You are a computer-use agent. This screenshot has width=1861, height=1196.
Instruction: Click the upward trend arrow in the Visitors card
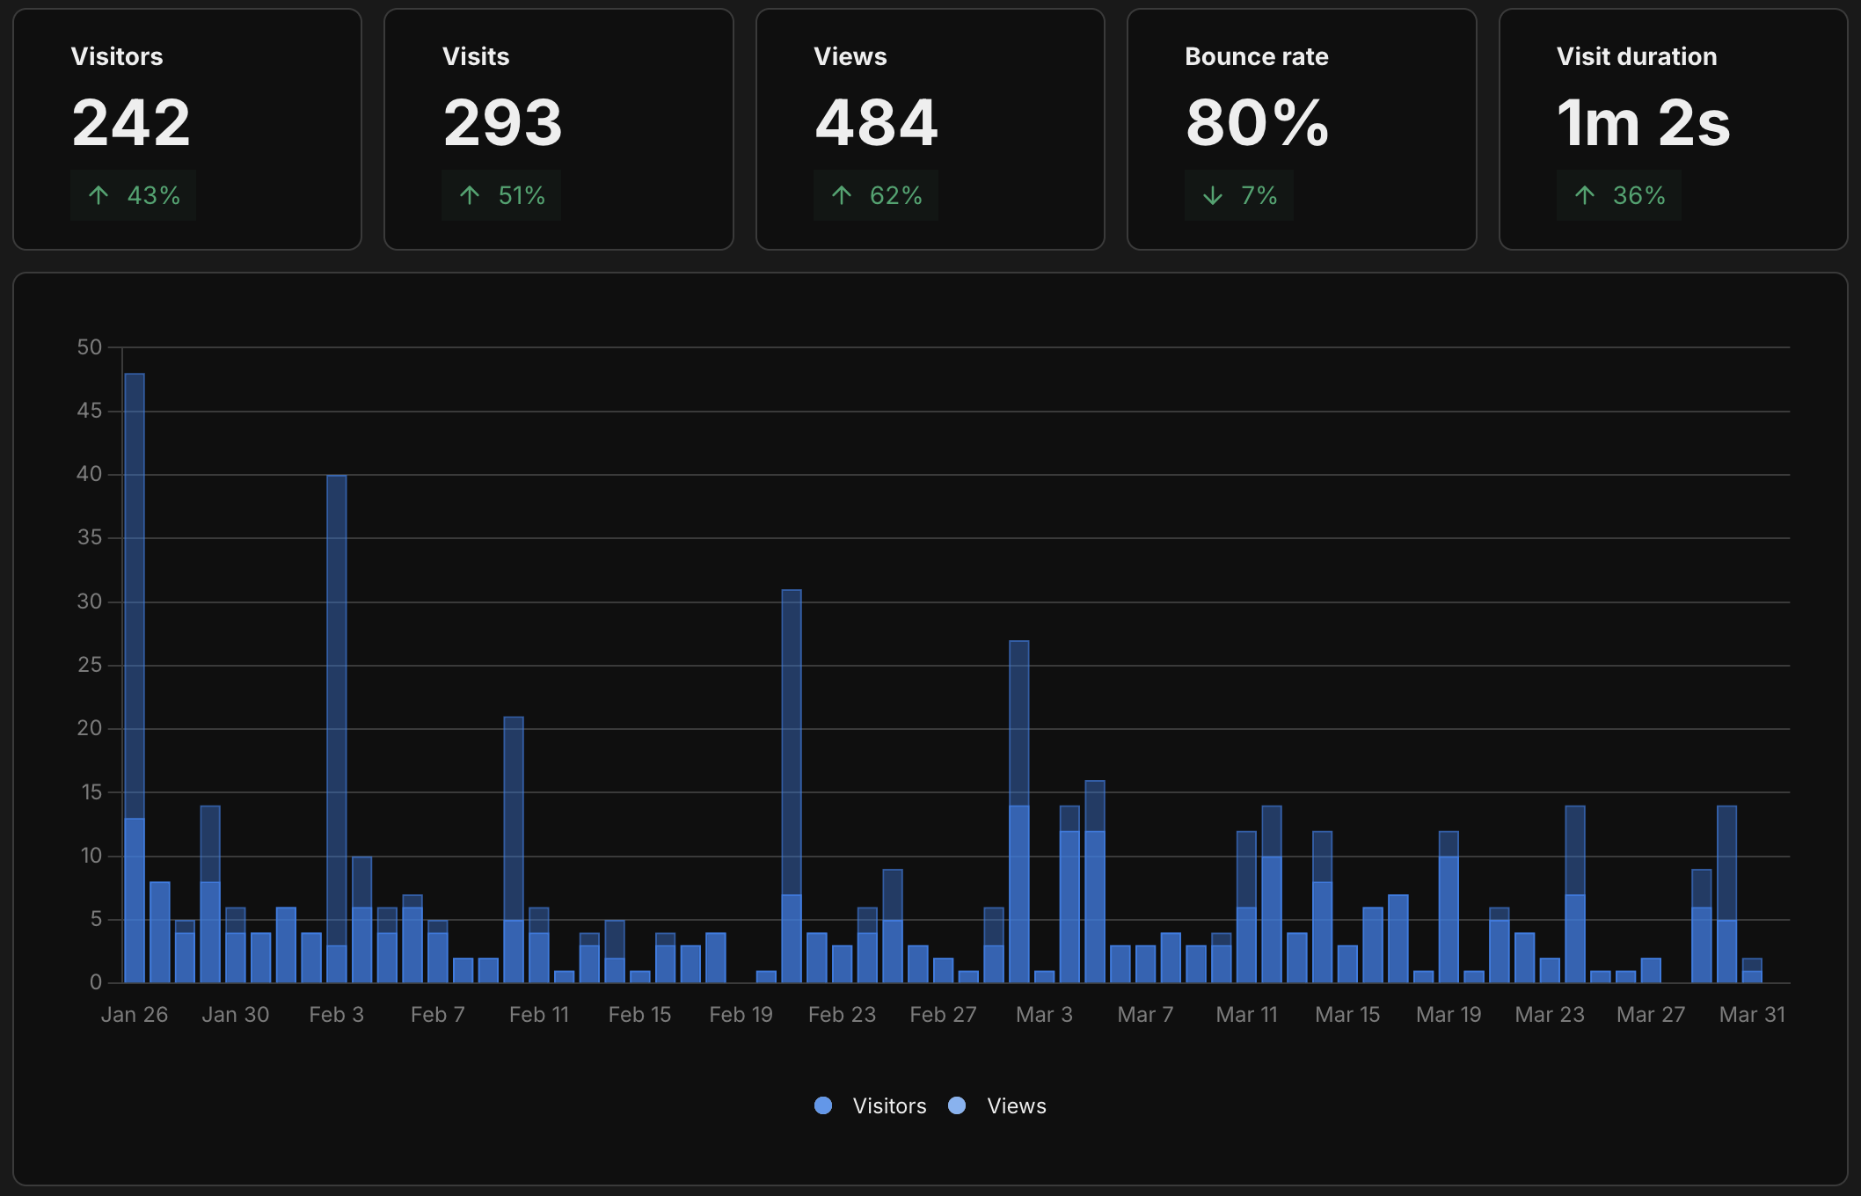click(99, 194)
